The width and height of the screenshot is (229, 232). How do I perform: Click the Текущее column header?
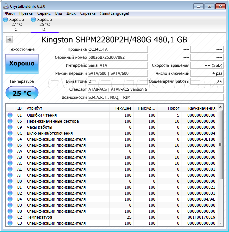click(121, 108)
